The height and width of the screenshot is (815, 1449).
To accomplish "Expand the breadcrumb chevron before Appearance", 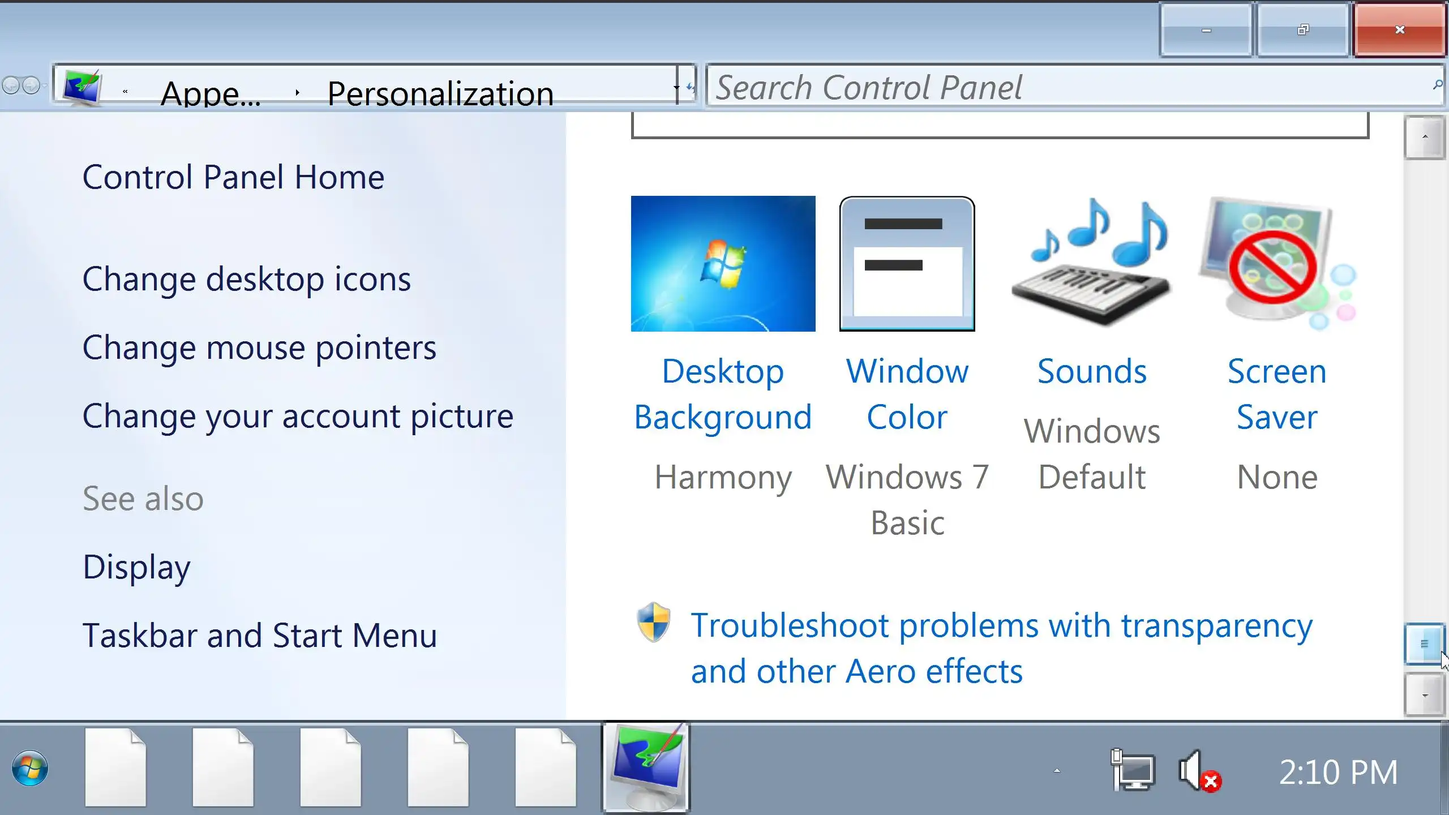I will pos(125,92).
